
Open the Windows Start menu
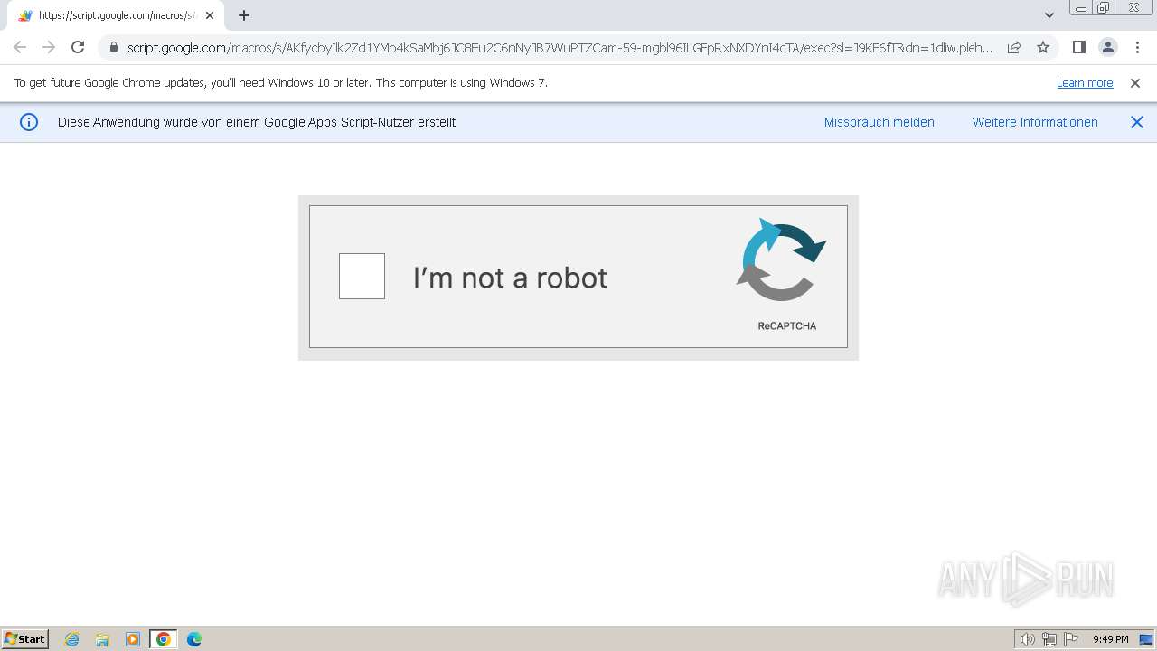click(x=25, y=639)
